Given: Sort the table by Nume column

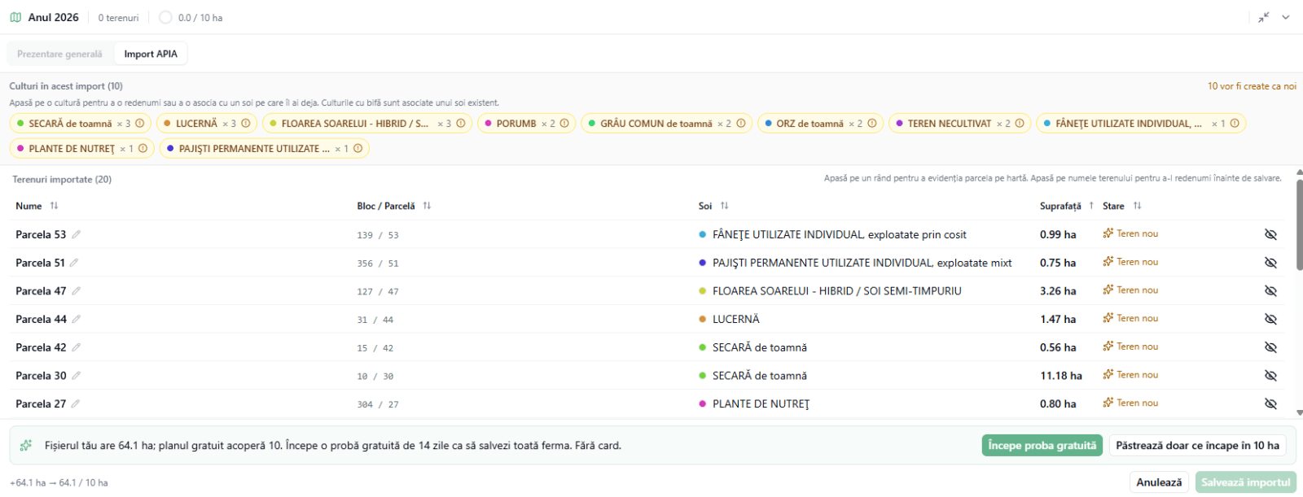Looking at the screenshot, I should (55, 206).
